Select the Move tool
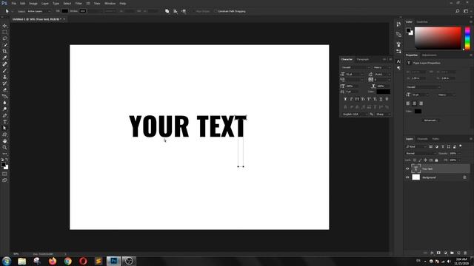This screenshot has width=474, height=266. click(x=4, y=26)
